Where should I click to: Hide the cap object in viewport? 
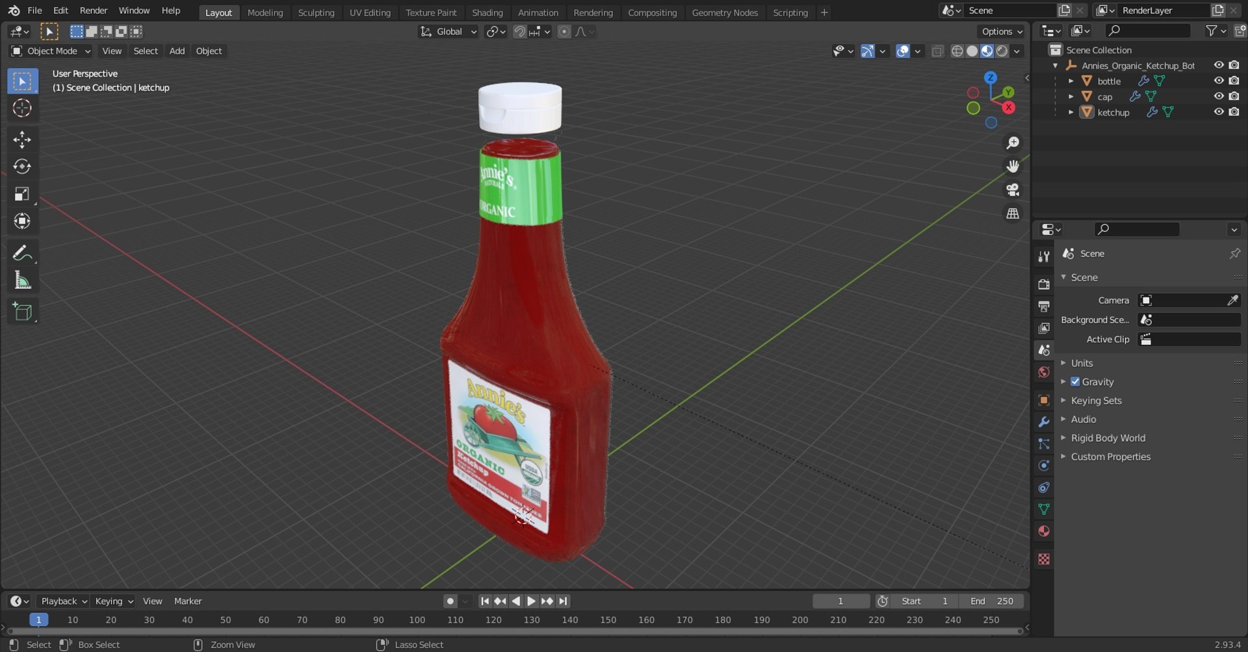[x=1219, y=96]
